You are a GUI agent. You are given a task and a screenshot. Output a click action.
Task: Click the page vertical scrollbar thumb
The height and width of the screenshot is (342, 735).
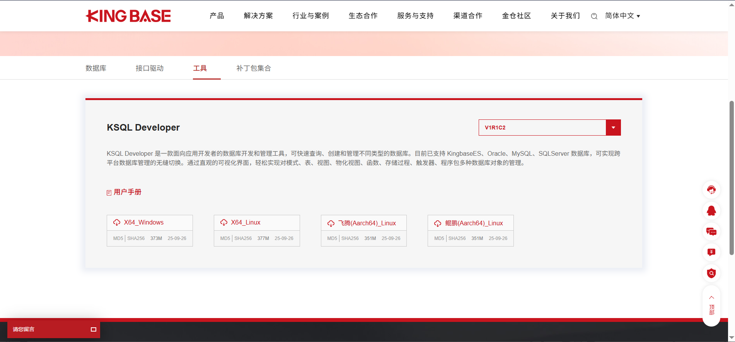(x=731, y=178)
